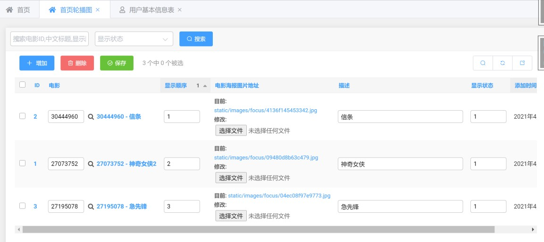The image size is (544, 242).
Task: Check the row checkbox for ID 2
Action: [x=23, y=116]
